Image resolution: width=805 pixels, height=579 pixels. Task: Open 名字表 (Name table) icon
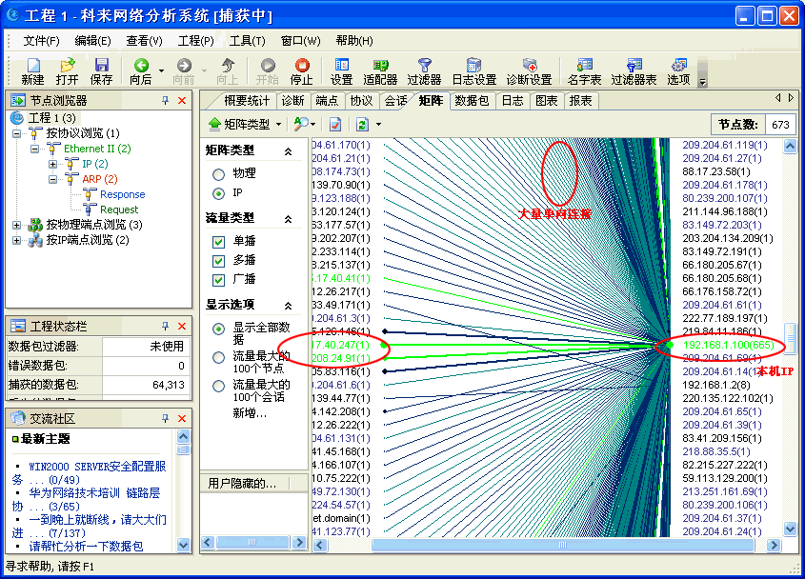pos(584,66)
